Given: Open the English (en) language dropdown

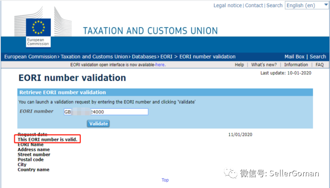Looking at the screenshot, I should coord(307,5).
